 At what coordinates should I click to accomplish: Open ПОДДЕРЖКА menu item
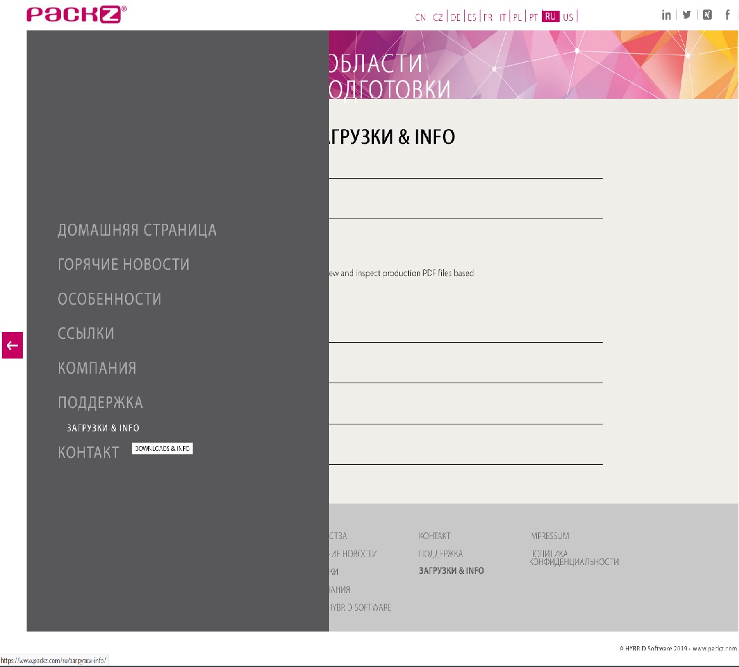click(100, 402)
